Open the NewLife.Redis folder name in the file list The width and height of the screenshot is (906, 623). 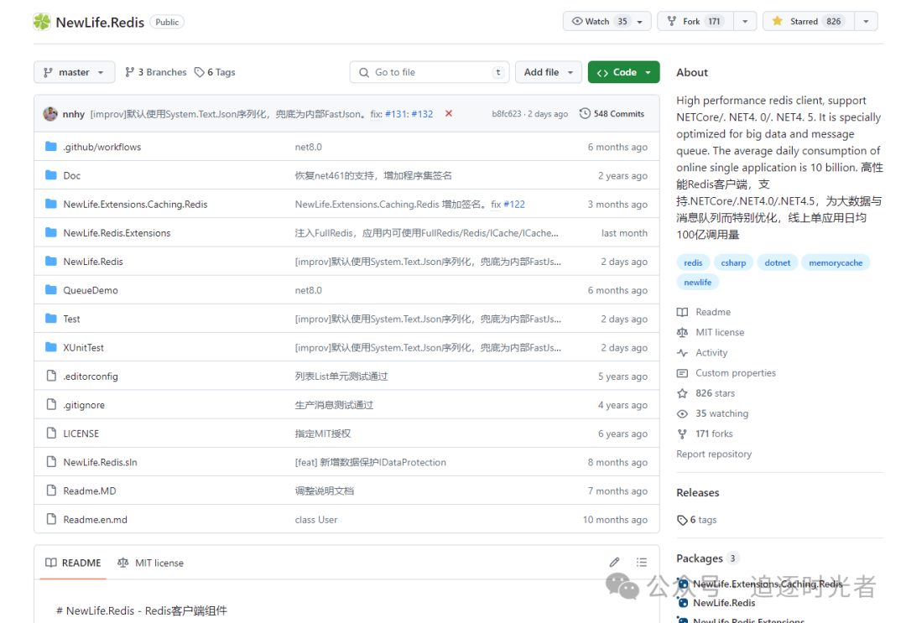93,262
